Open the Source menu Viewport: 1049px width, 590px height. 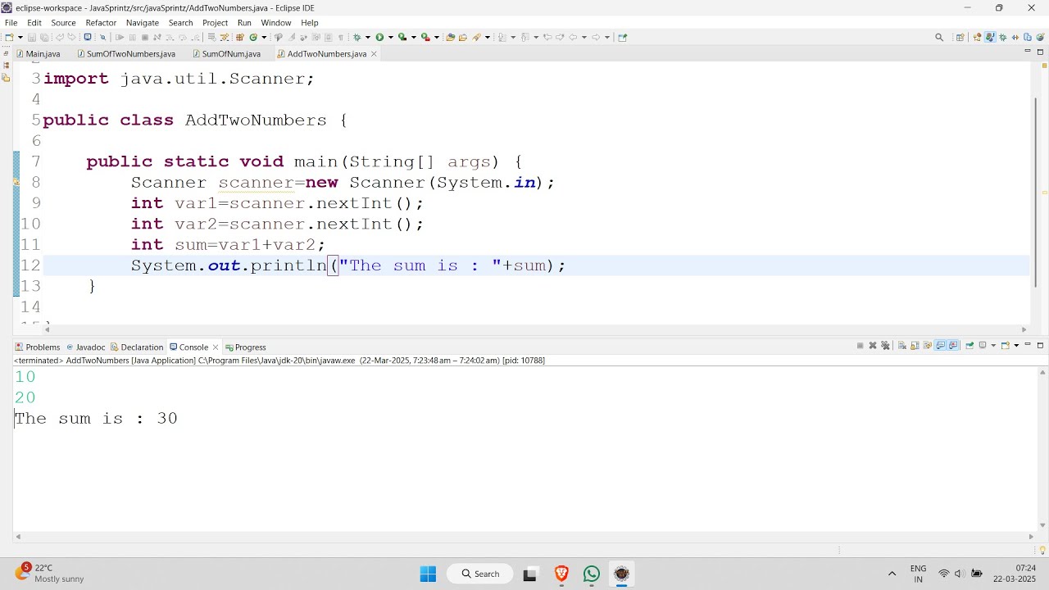tap(63, 23)
